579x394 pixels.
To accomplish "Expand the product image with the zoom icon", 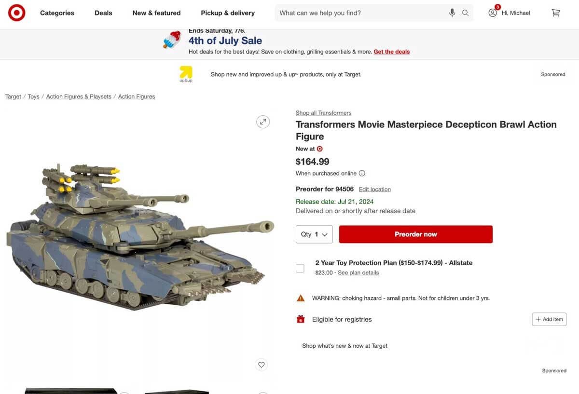I will pos(263,122).
